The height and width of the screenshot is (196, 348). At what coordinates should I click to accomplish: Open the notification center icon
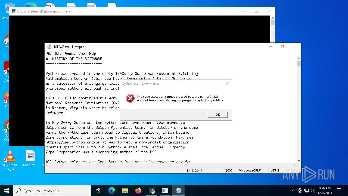click(339, 191)
